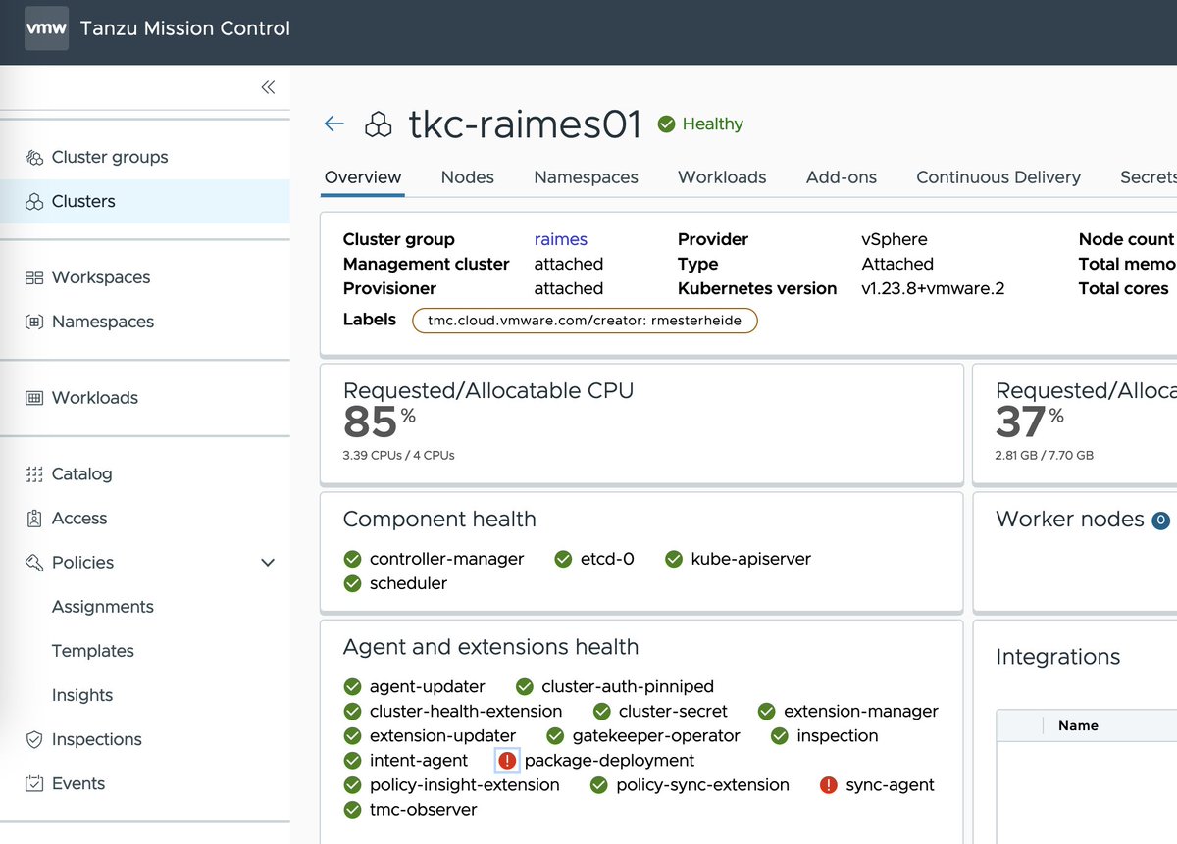Click the 3.39 CPUs / 4 CPUs text
Screen dimensions: 1177x844
click(399, 455)
